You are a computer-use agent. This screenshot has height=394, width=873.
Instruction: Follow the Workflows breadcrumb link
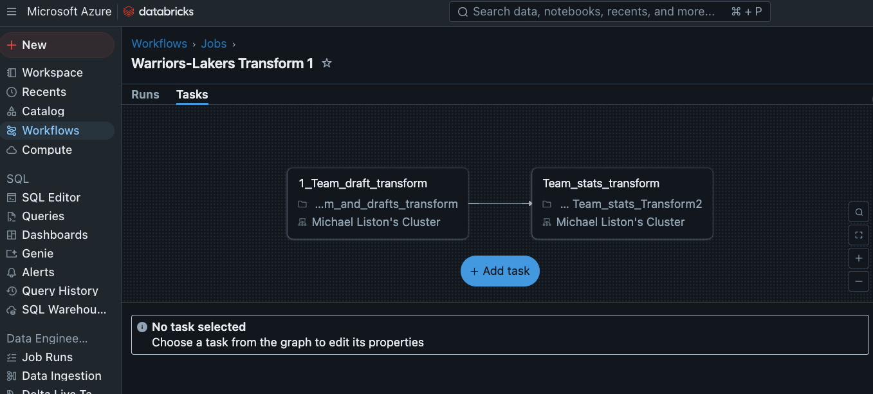pos(160,44)
